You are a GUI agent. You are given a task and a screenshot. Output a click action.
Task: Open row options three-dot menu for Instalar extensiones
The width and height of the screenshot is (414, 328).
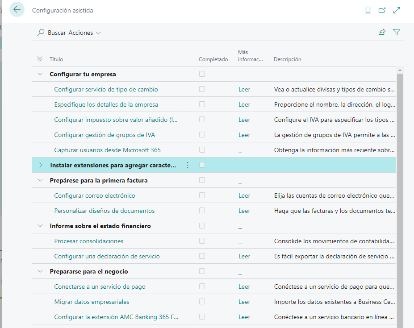click(188, 165)
